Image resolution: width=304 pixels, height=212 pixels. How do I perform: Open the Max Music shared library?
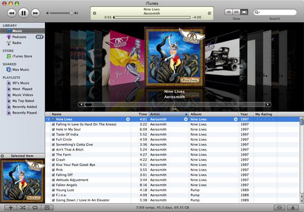22,69
